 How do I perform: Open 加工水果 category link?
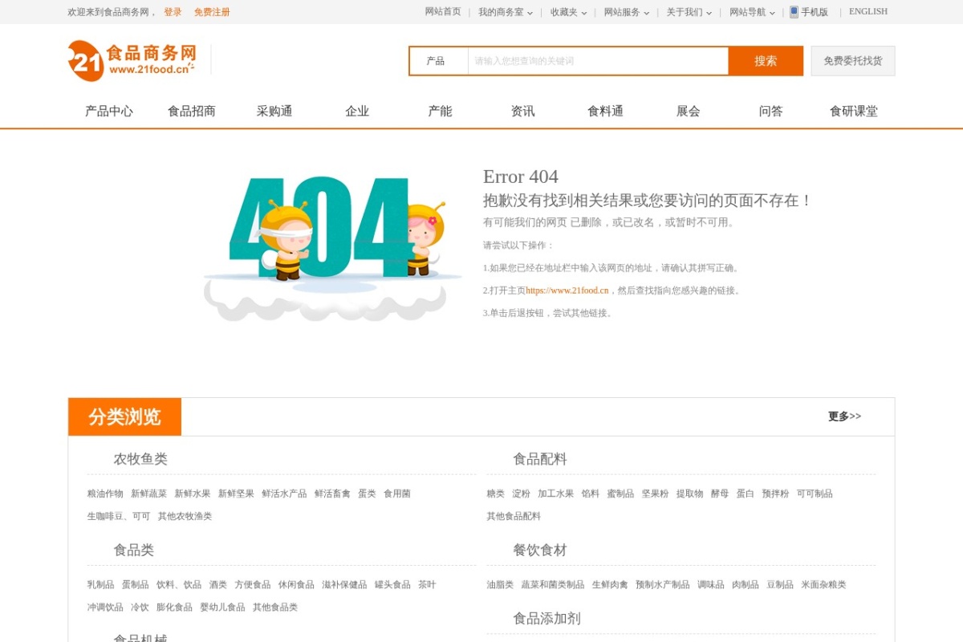pyautogui.click(x=555, y=494)
